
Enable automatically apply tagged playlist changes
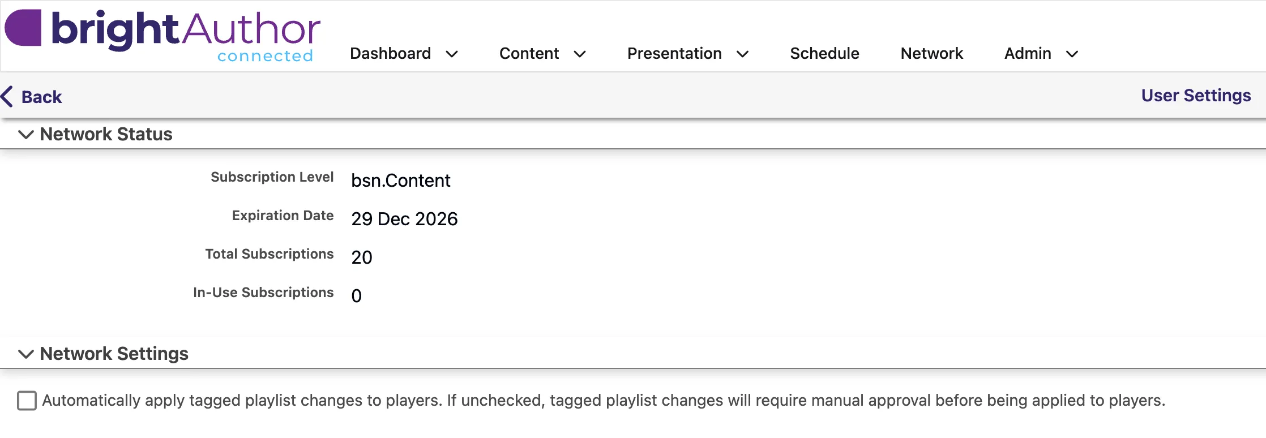27,401
